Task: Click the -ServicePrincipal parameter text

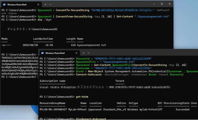Action: (116, 74)
